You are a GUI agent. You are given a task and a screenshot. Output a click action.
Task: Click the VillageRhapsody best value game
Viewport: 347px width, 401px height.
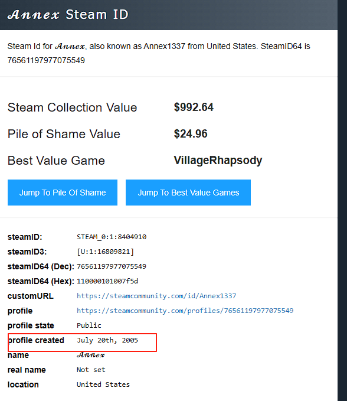tap(218, 161)
